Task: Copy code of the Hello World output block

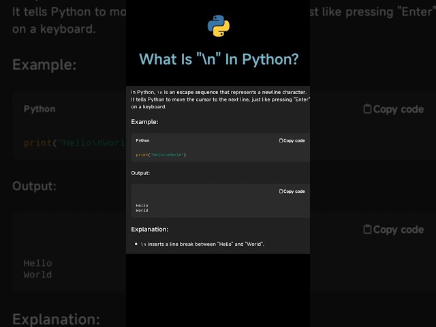Action: click(x=292, y=191)
